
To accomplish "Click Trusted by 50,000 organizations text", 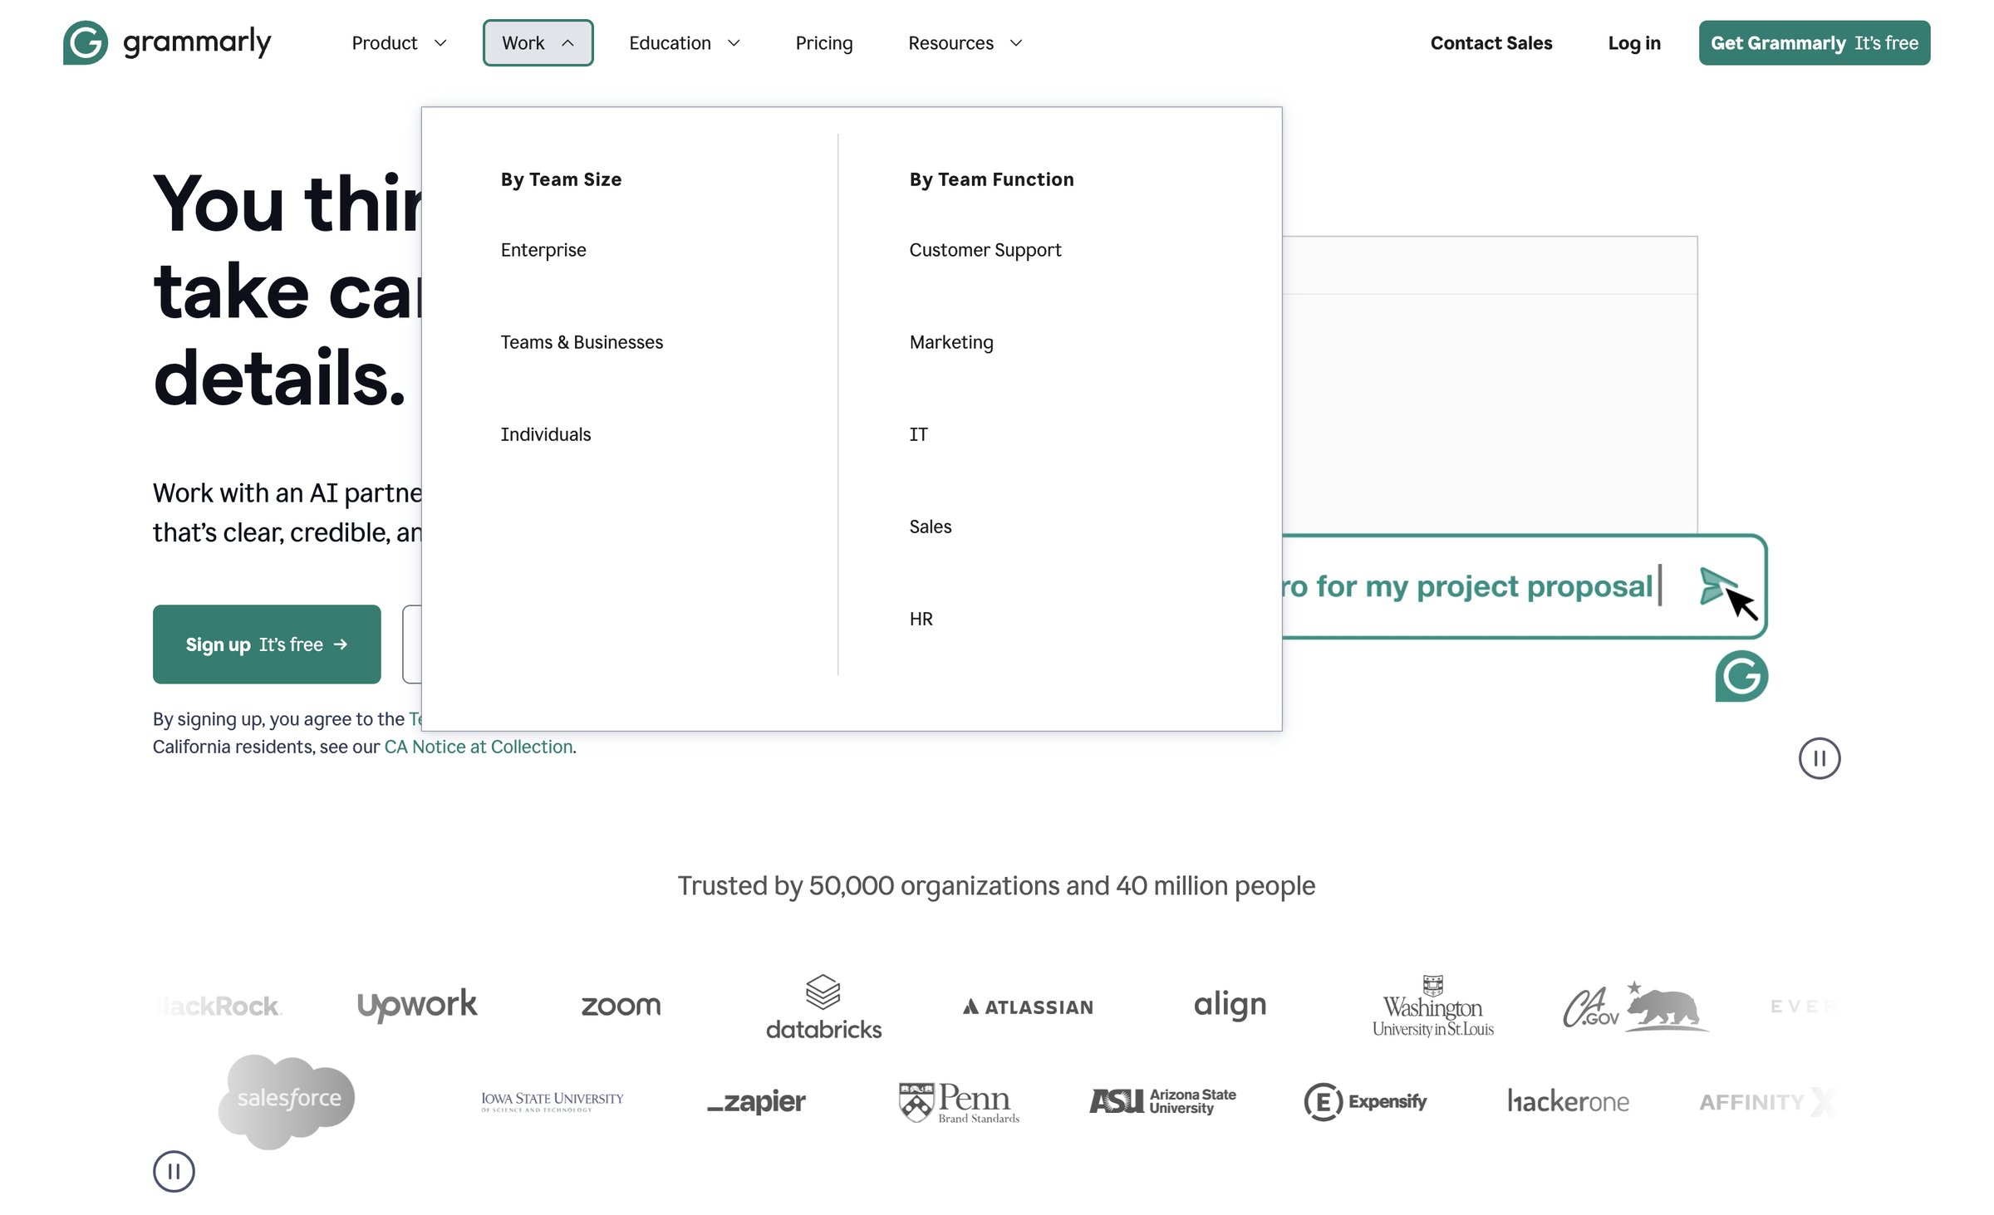I will tap(996, 886).
